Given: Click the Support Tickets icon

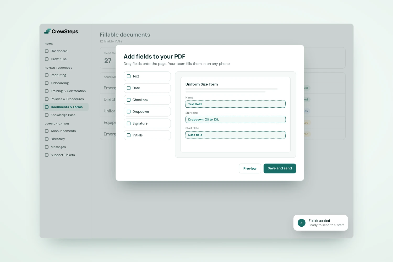Looking at the screenshot, I should pos(47,155).
